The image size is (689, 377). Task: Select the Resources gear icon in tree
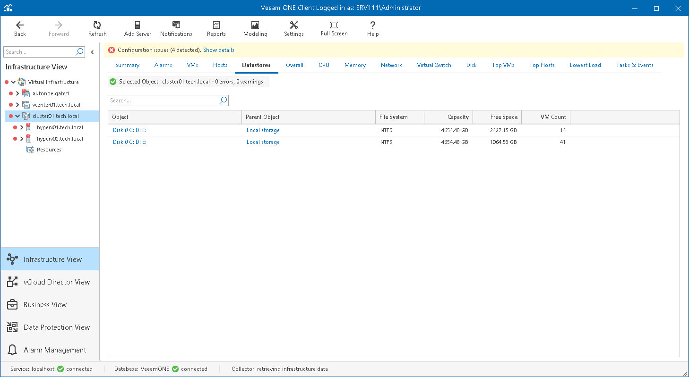(x=30, y=150)
